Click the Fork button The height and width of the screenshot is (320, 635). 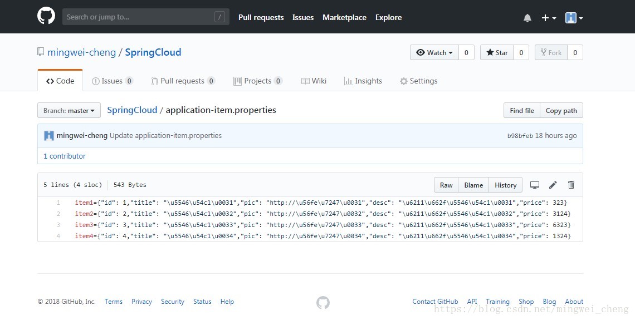click(551, 53)
